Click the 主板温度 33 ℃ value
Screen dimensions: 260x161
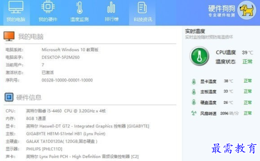[x=228, y=91]
